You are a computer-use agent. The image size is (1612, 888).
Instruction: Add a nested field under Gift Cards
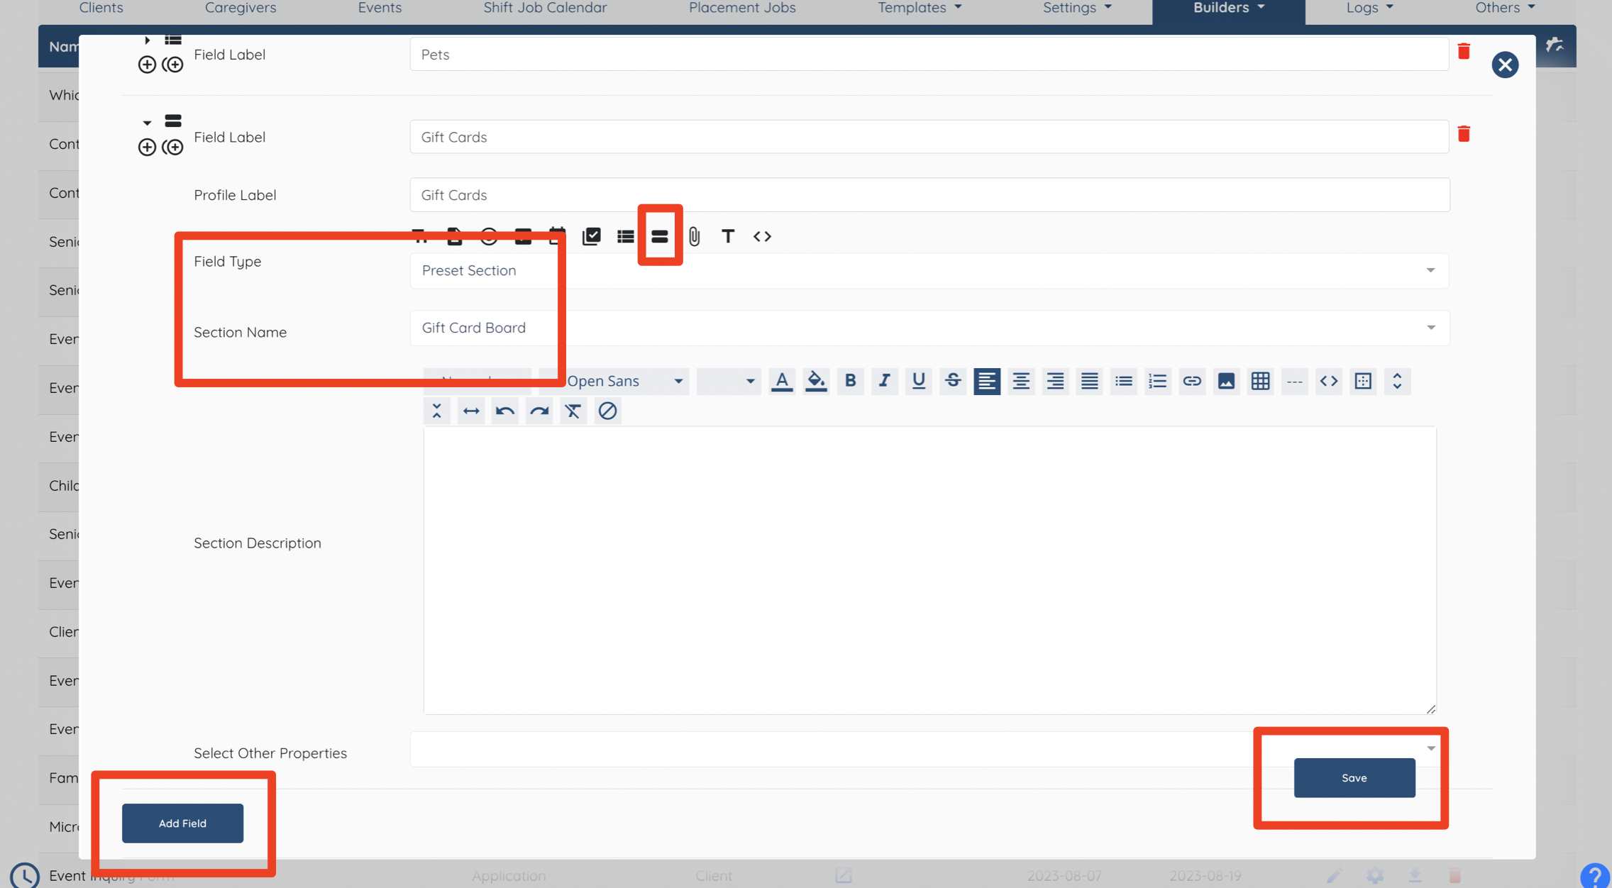click(172, 147)
